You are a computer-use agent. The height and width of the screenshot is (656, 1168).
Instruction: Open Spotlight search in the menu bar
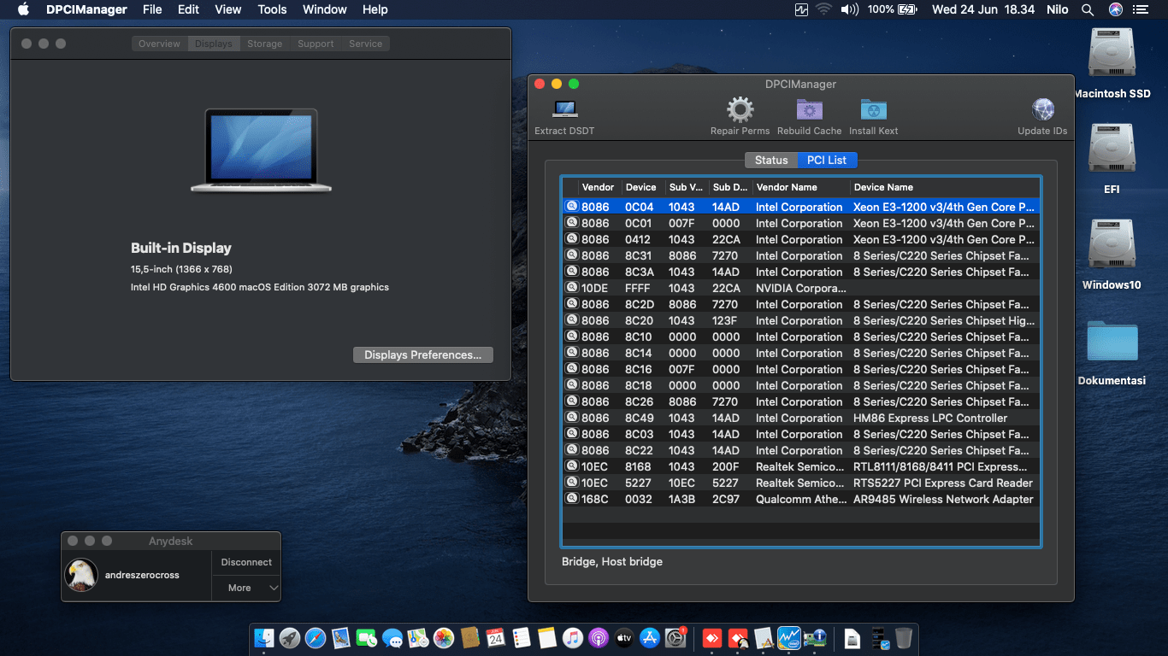pyautogui.click(x=1087, y=9)
